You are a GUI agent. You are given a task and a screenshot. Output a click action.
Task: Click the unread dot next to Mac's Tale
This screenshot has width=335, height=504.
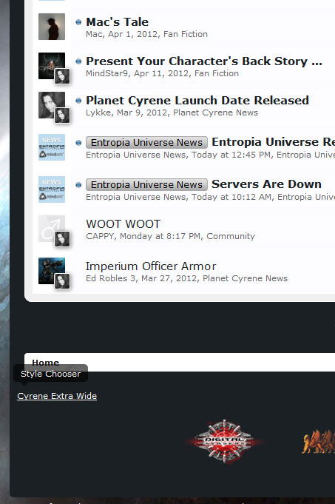(x=78, y=22)
